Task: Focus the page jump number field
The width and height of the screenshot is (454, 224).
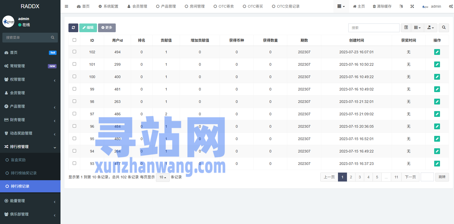Action: (427, 177)
